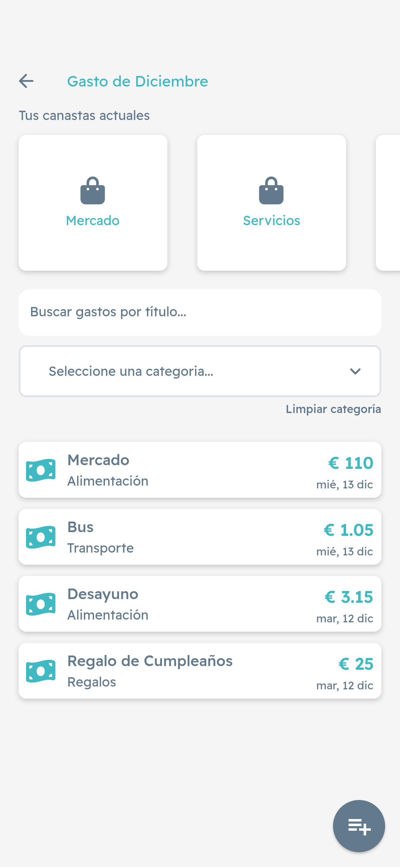Expand category list via chevron arrow

pos(355,371)
